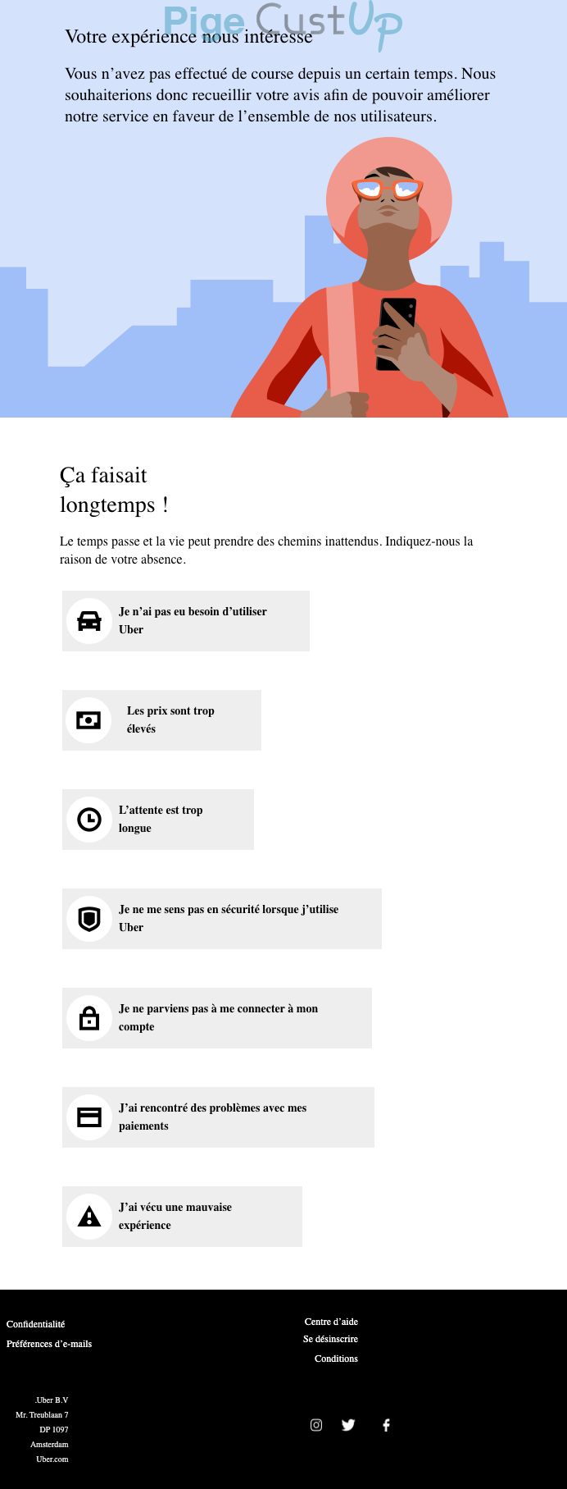
Task: Click the clock icon for long wait
Action: (x=88, y=820)
